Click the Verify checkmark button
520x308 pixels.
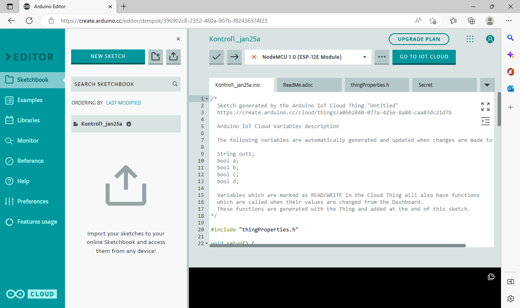(x=217, y=57)
